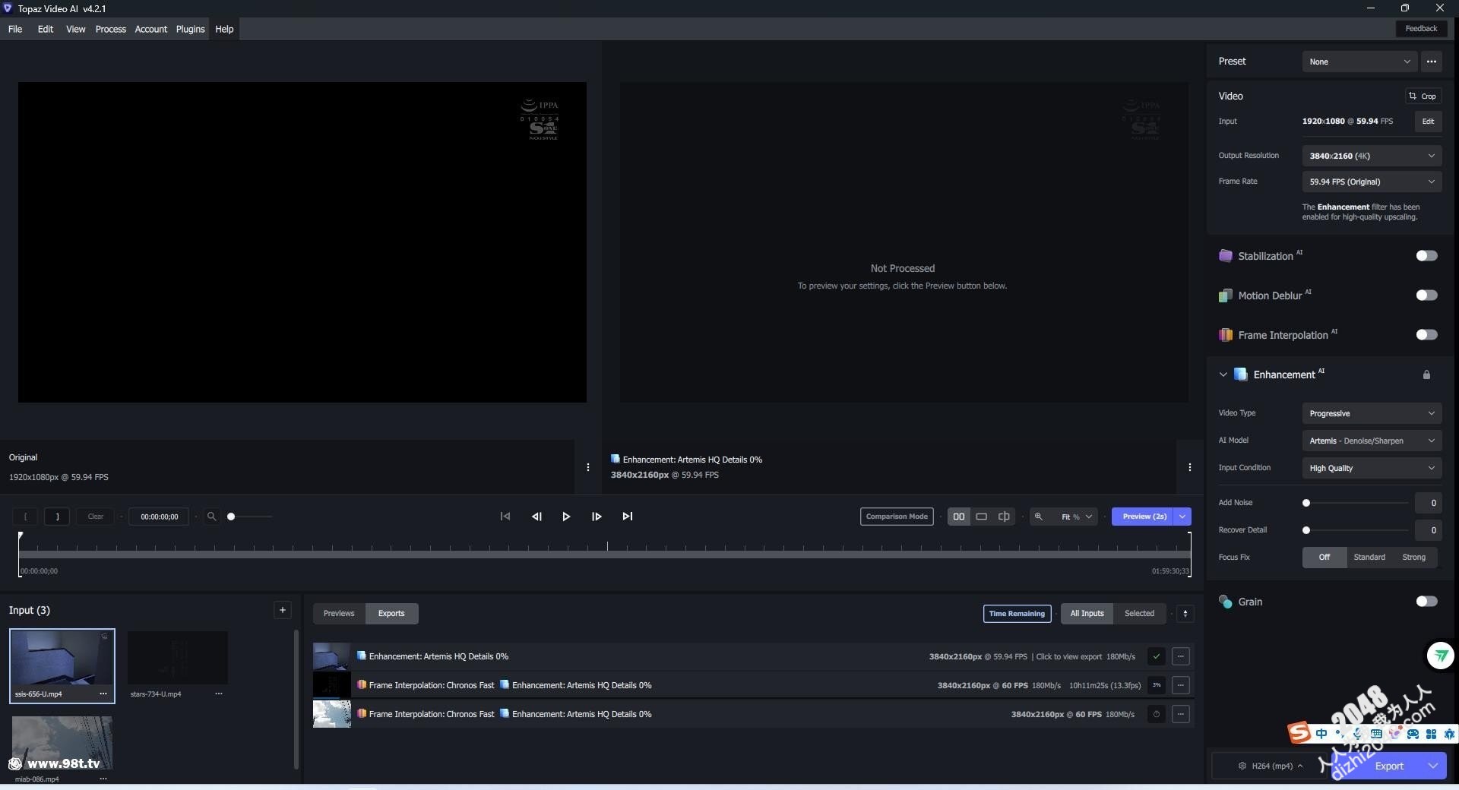Enable the Frame Interpolation toggle

(1426, 335)
